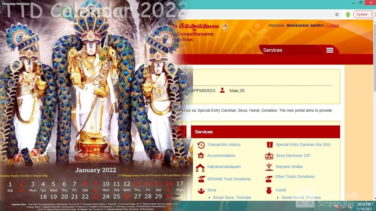Open the Seva link

[x=211, y=190]
